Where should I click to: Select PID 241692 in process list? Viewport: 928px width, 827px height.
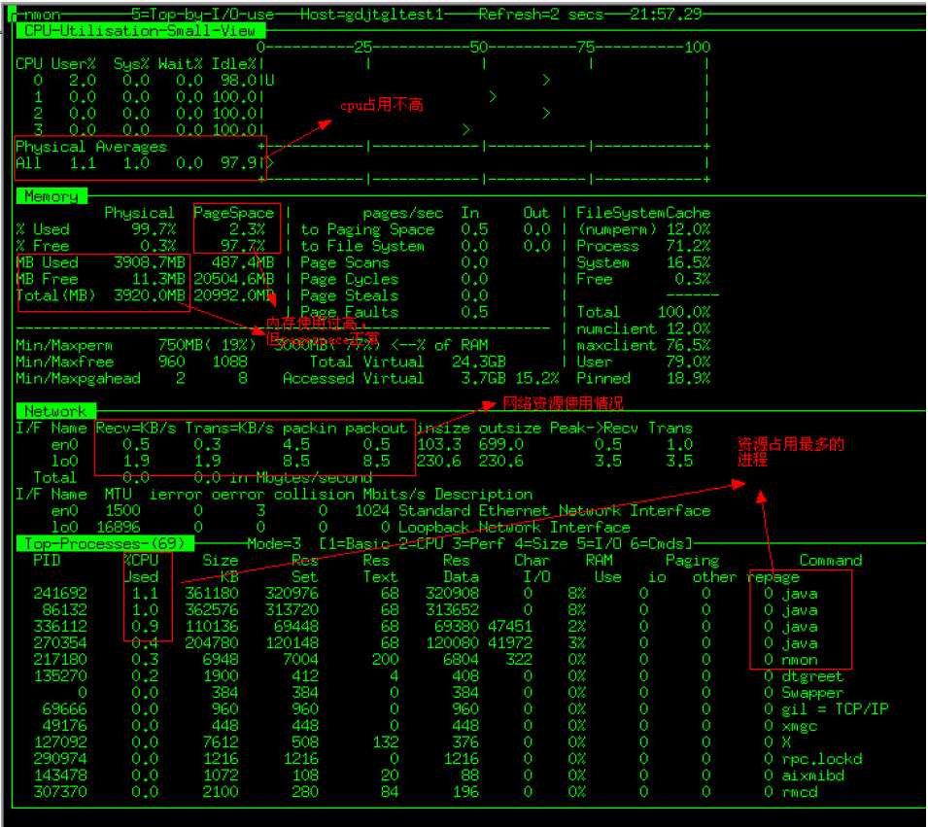[60, 593]
